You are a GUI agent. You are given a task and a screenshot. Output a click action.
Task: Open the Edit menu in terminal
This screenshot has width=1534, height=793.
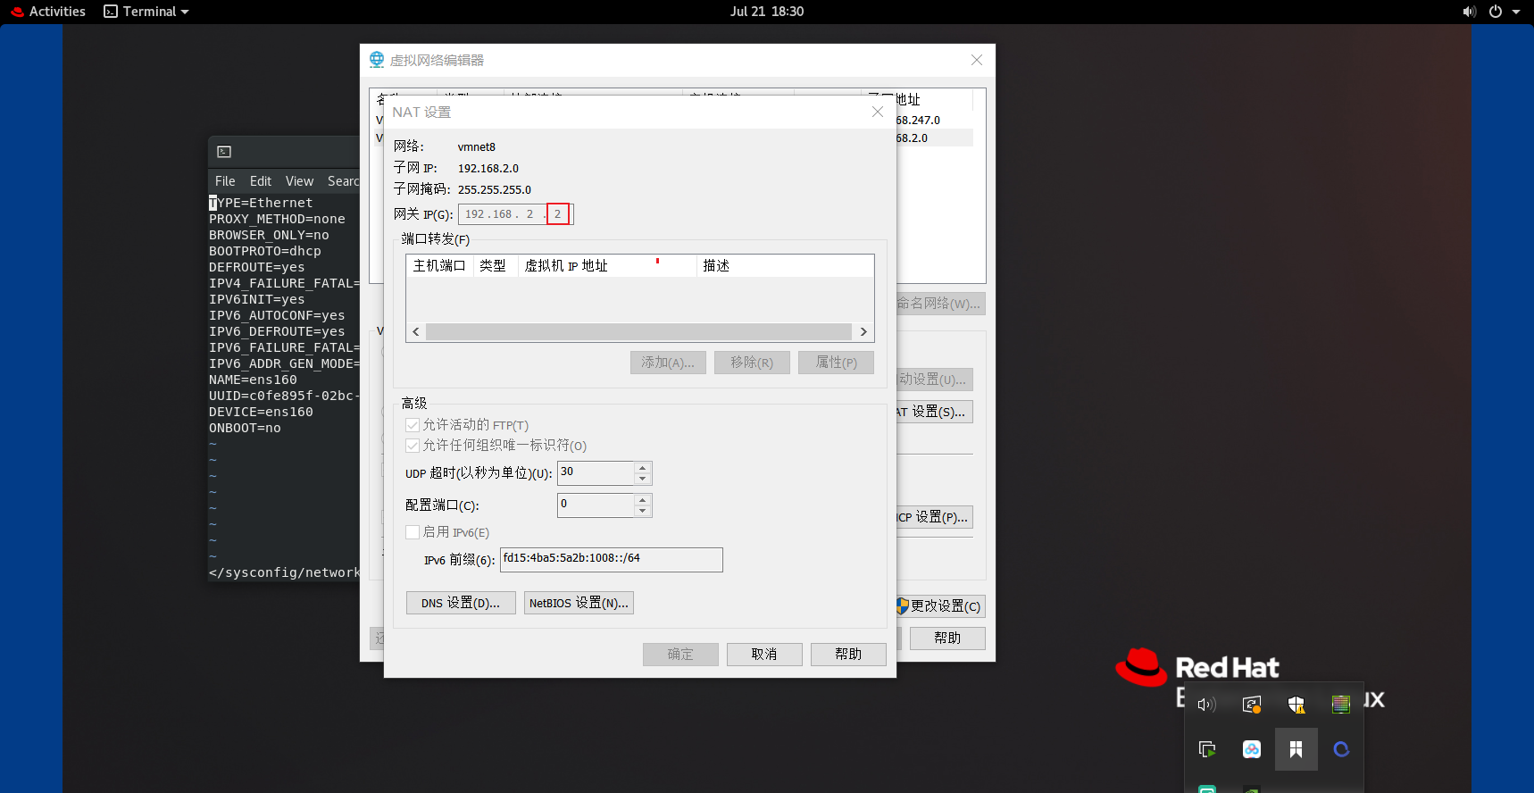[x=261, y=181]
